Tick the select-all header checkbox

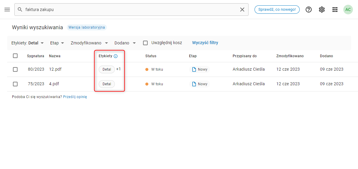pos(15,56)
